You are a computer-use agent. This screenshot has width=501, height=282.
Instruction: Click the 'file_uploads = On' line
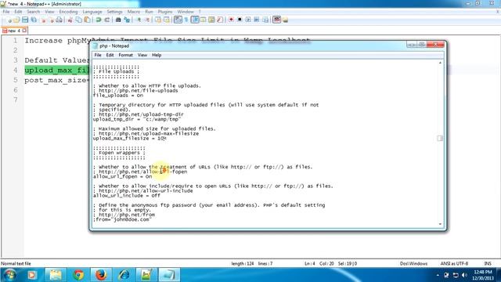click(x=118, y=96)
